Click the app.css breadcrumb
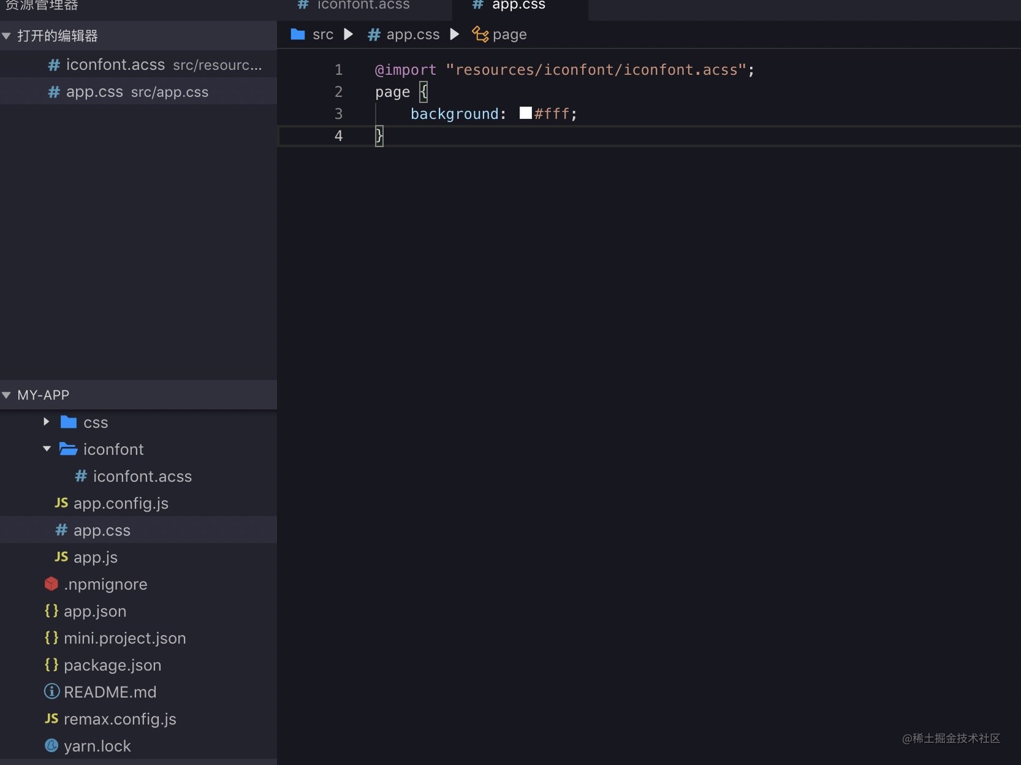Screen dimensions: 1021x765 (x=413, y=35)
